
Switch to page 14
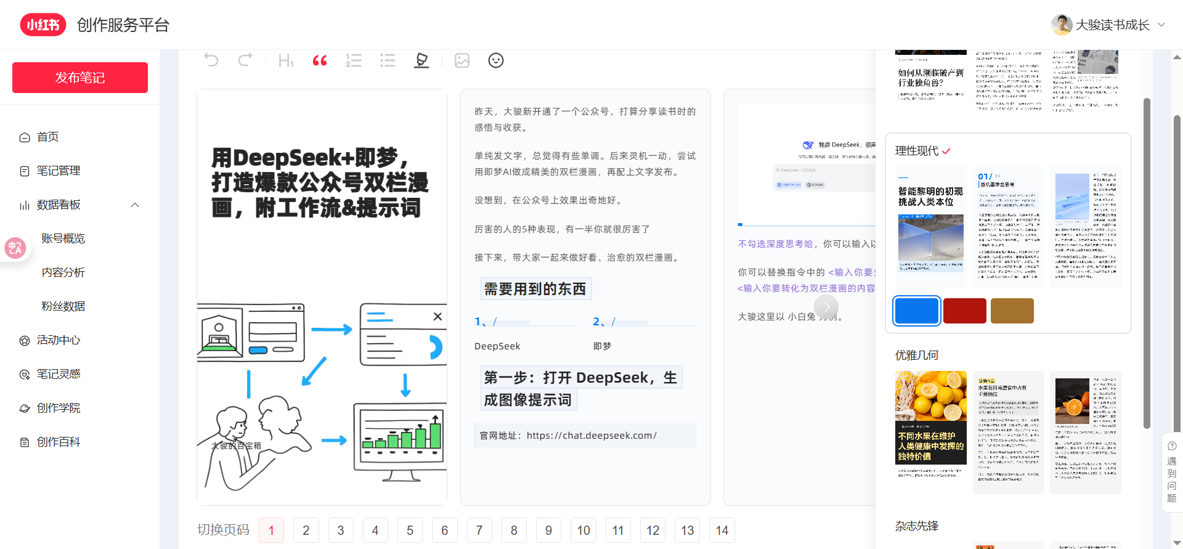pos(722,531)
